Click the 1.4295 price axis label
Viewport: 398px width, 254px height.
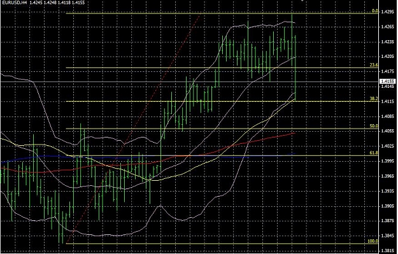coord(388,12)
